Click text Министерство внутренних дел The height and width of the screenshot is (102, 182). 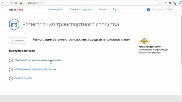(153, 50)
